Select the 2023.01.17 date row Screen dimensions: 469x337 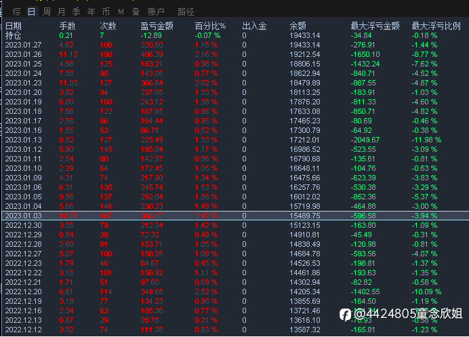tap(235, 121)
